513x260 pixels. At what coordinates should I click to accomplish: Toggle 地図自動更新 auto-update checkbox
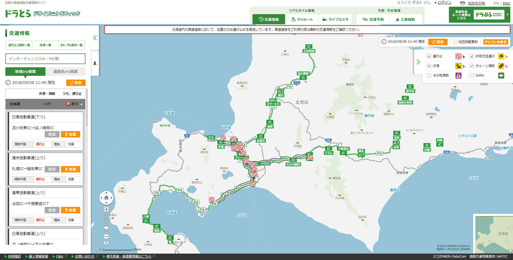pyautogui.click(x=455, y=42)
